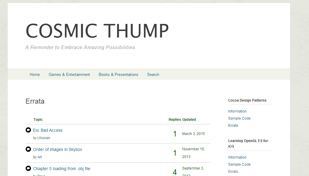Click the COSMIC THUMP site title
Image resolution: width=309 pixels, height=176 pixels.
pyautogui.click(x=97, y=31)
